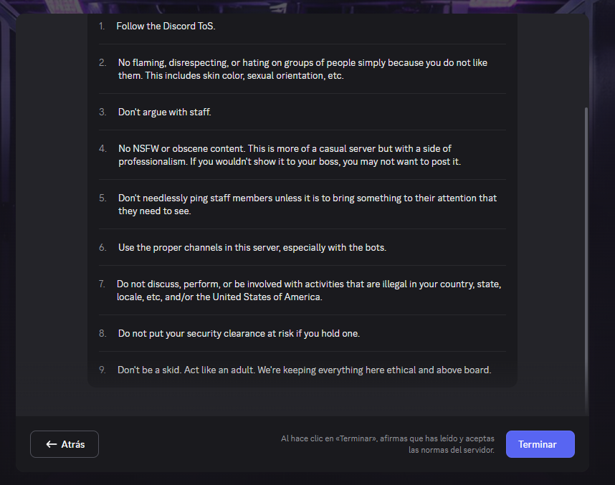Image resolution: width=615 pixels, height=485 pixels.
Task: Click the "Don't be a skid" rule
Action: [304, 370]
